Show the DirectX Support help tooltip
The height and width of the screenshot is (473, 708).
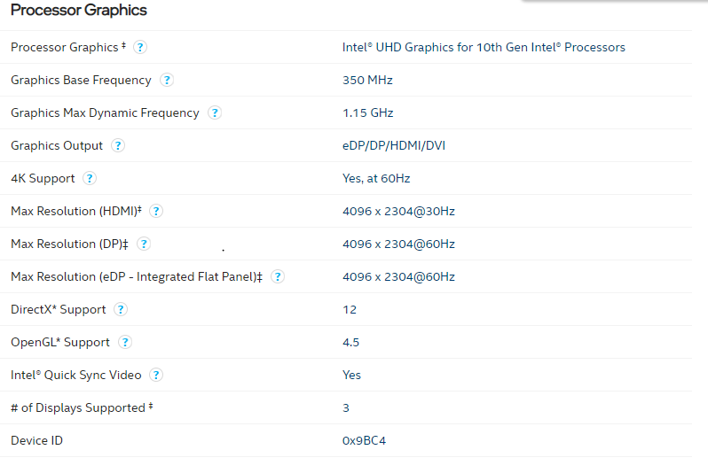(x=121, y=310)
